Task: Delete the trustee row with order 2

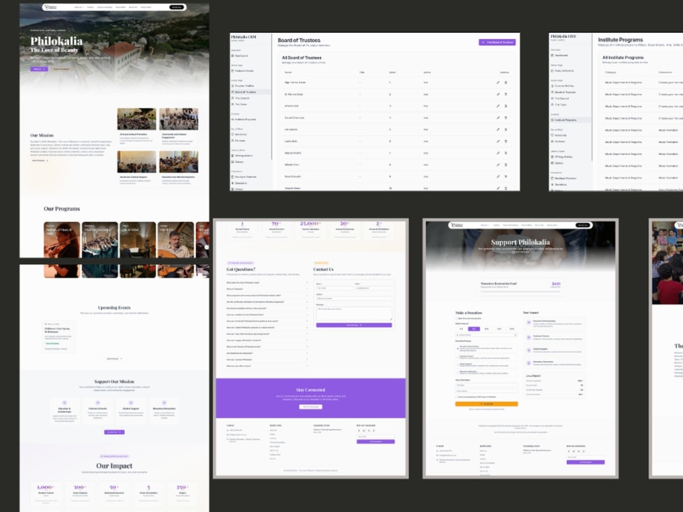Action: coord(505,94)
